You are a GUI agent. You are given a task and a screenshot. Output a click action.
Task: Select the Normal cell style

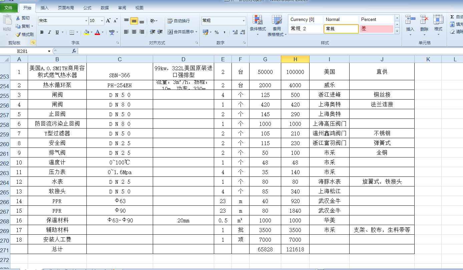(x=341, y=20)
